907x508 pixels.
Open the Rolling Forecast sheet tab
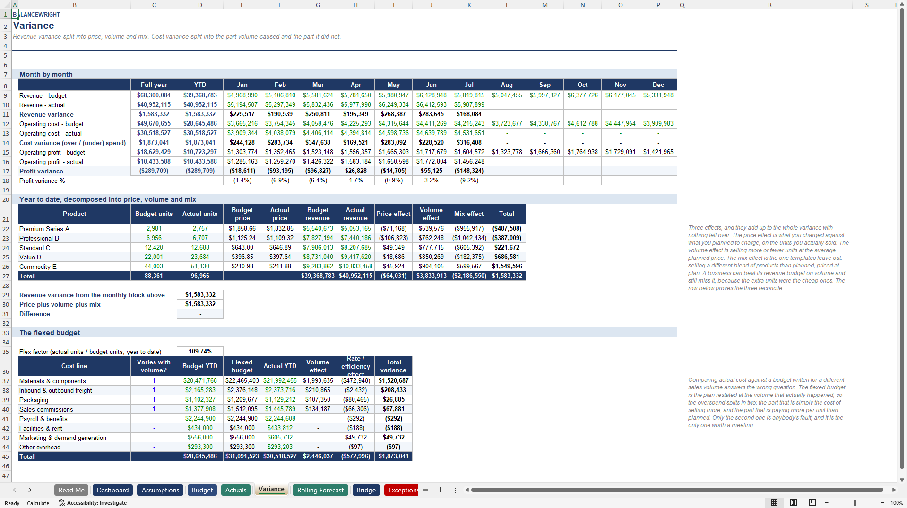(320, 490)
